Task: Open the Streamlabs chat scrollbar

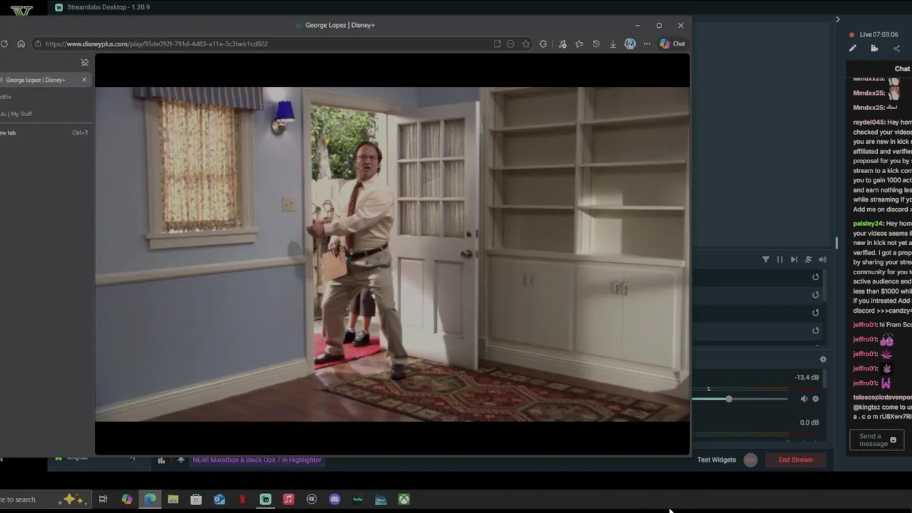Action: (x=836, y=243)
